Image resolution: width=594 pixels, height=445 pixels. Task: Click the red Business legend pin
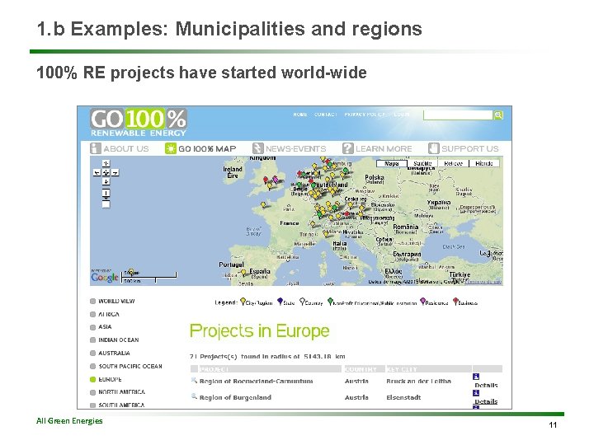click(x=455, y=302)
